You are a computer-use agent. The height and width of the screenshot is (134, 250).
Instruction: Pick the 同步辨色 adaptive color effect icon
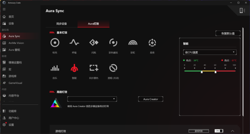[94, 68]
